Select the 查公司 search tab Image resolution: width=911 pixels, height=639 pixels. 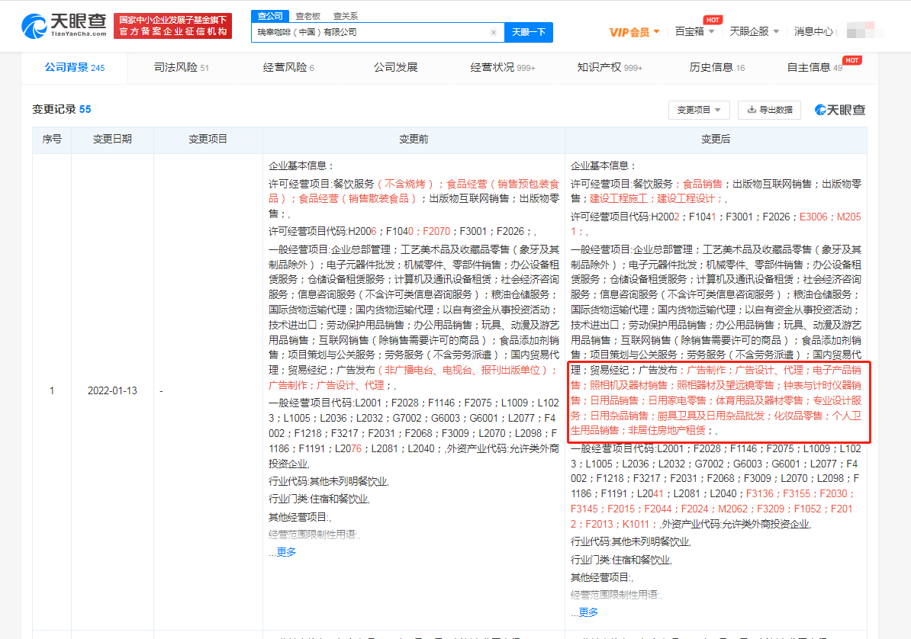click(x=270, y=16)
